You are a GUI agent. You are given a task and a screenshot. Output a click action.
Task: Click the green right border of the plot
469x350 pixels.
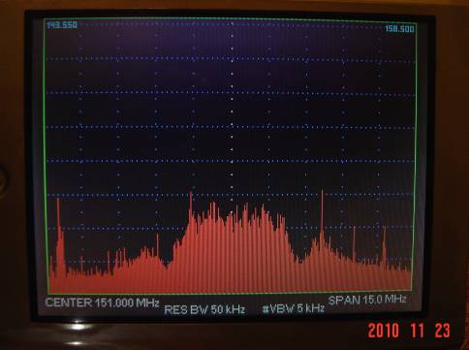coord(415,155)
